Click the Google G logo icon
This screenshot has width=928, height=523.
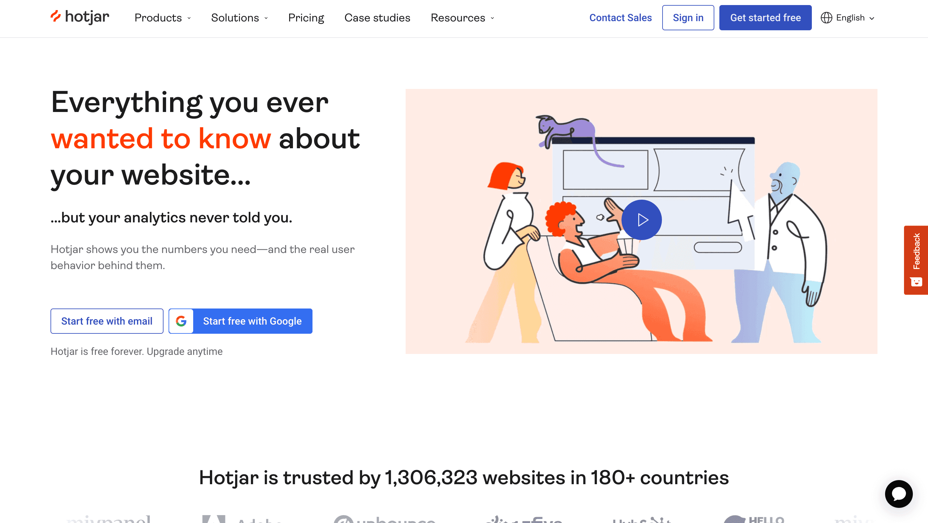181,321
